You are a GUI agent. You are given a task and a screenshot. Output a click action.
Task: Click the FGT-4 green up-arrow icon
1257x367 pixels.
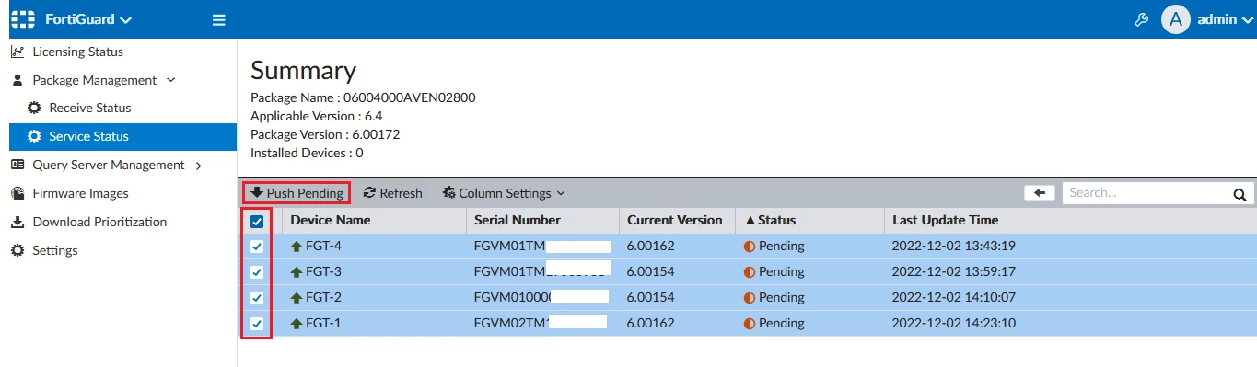point(297,247)
